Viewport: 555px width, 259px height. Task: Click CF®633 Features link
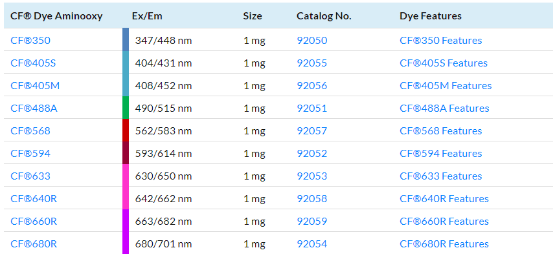coord(440,176)
